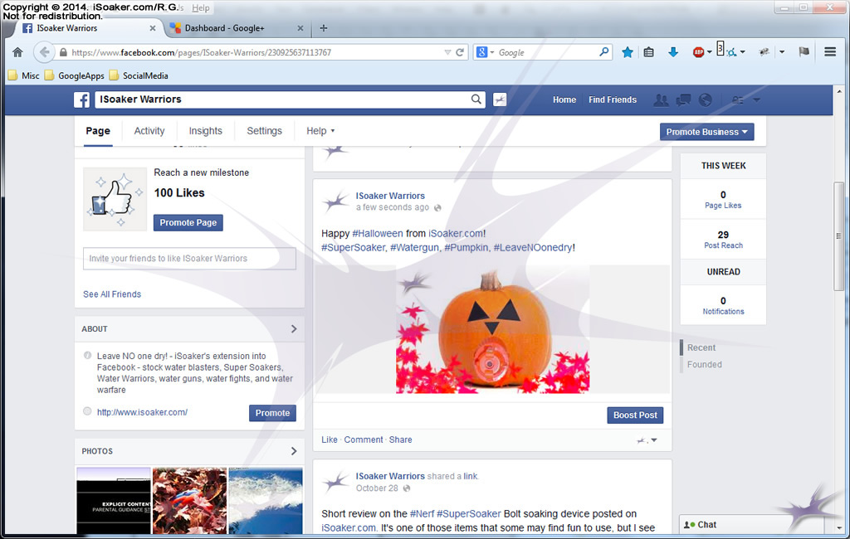Switch to the Dashboard - Google+ tab
Screen dimensions: 850x539
click(224, 28)
